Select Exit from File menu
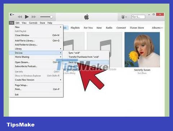 36,95
